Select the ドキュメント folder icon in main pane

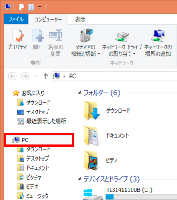[x=91, y=135]
